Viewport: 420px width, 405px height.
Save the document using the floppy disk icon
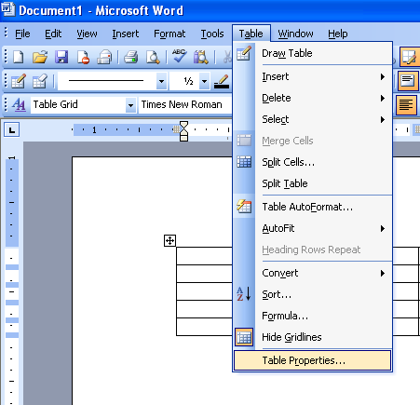point(61,57)
